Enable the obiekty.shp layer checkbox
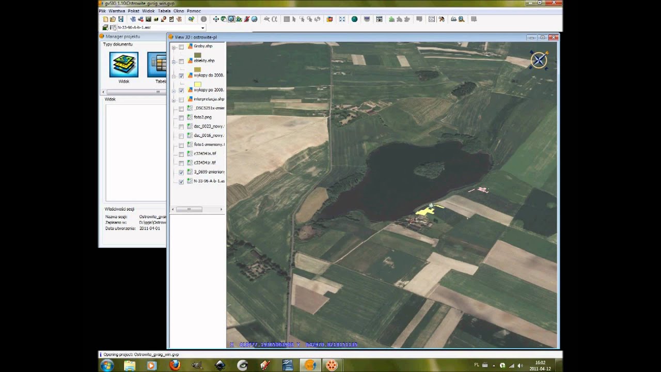 [x=181, y=61]
